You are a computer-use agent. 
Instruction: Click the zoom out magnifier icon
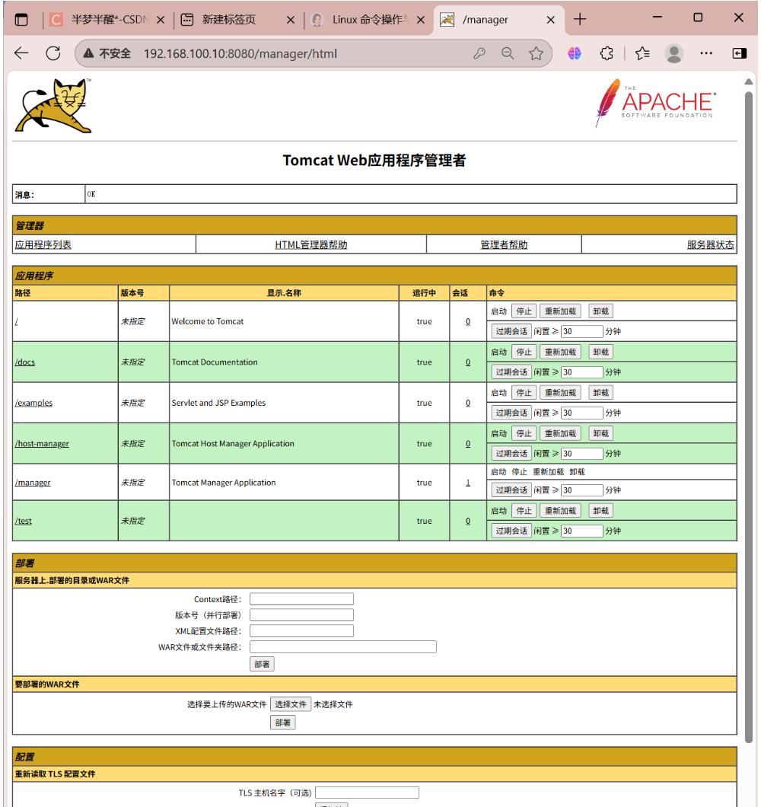pos(508,53)
